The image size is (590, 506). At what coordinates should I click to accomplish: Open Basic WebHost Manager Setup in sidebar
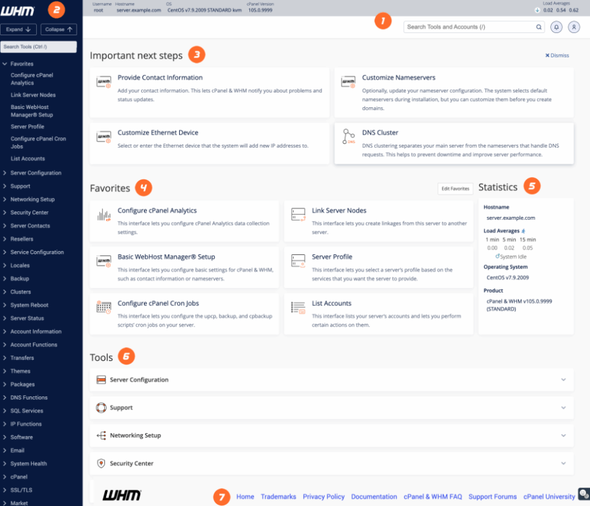32,111
